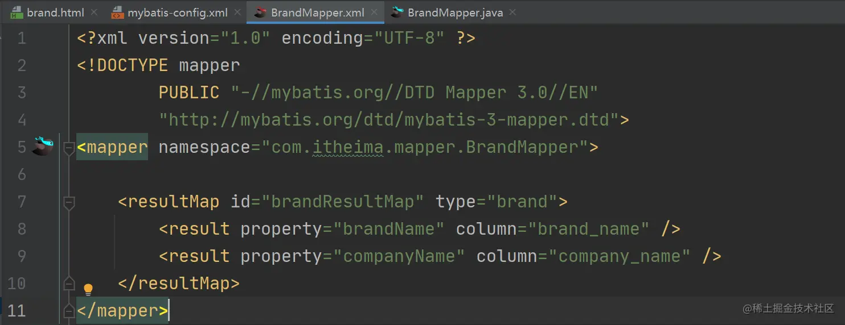Viewport: 845px width, 325px height.
Task: Click the namespace value com.itheima.mapper.BrandMapper
Action: tap(424, 147)
